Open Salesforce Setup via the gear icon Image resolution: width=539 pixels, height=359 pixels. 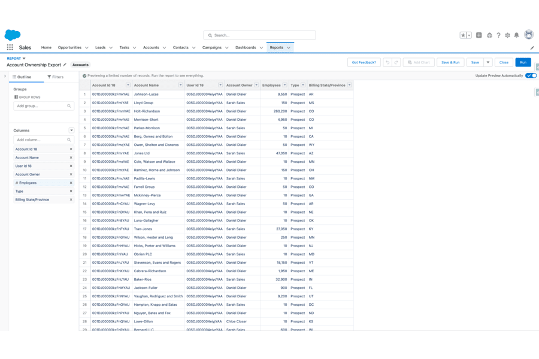(508, 35)
